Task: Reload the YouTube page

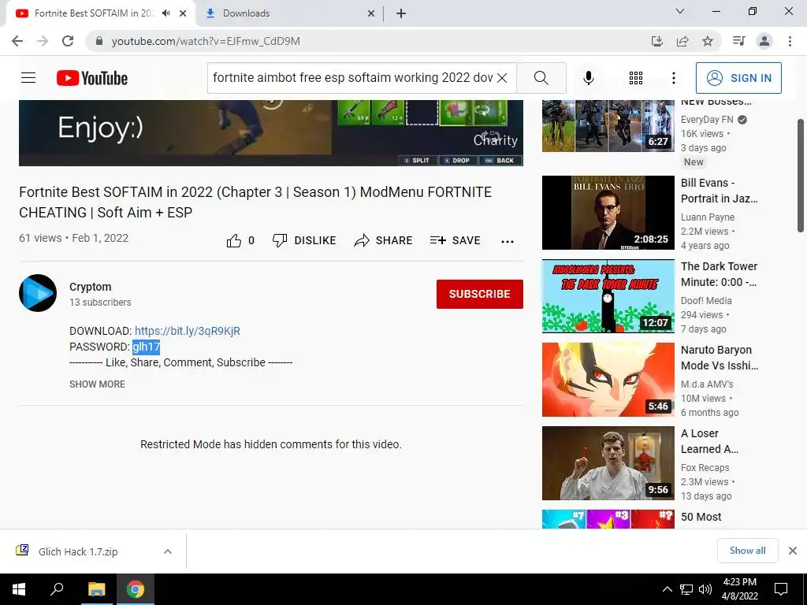Action: [x=68, y=41]
